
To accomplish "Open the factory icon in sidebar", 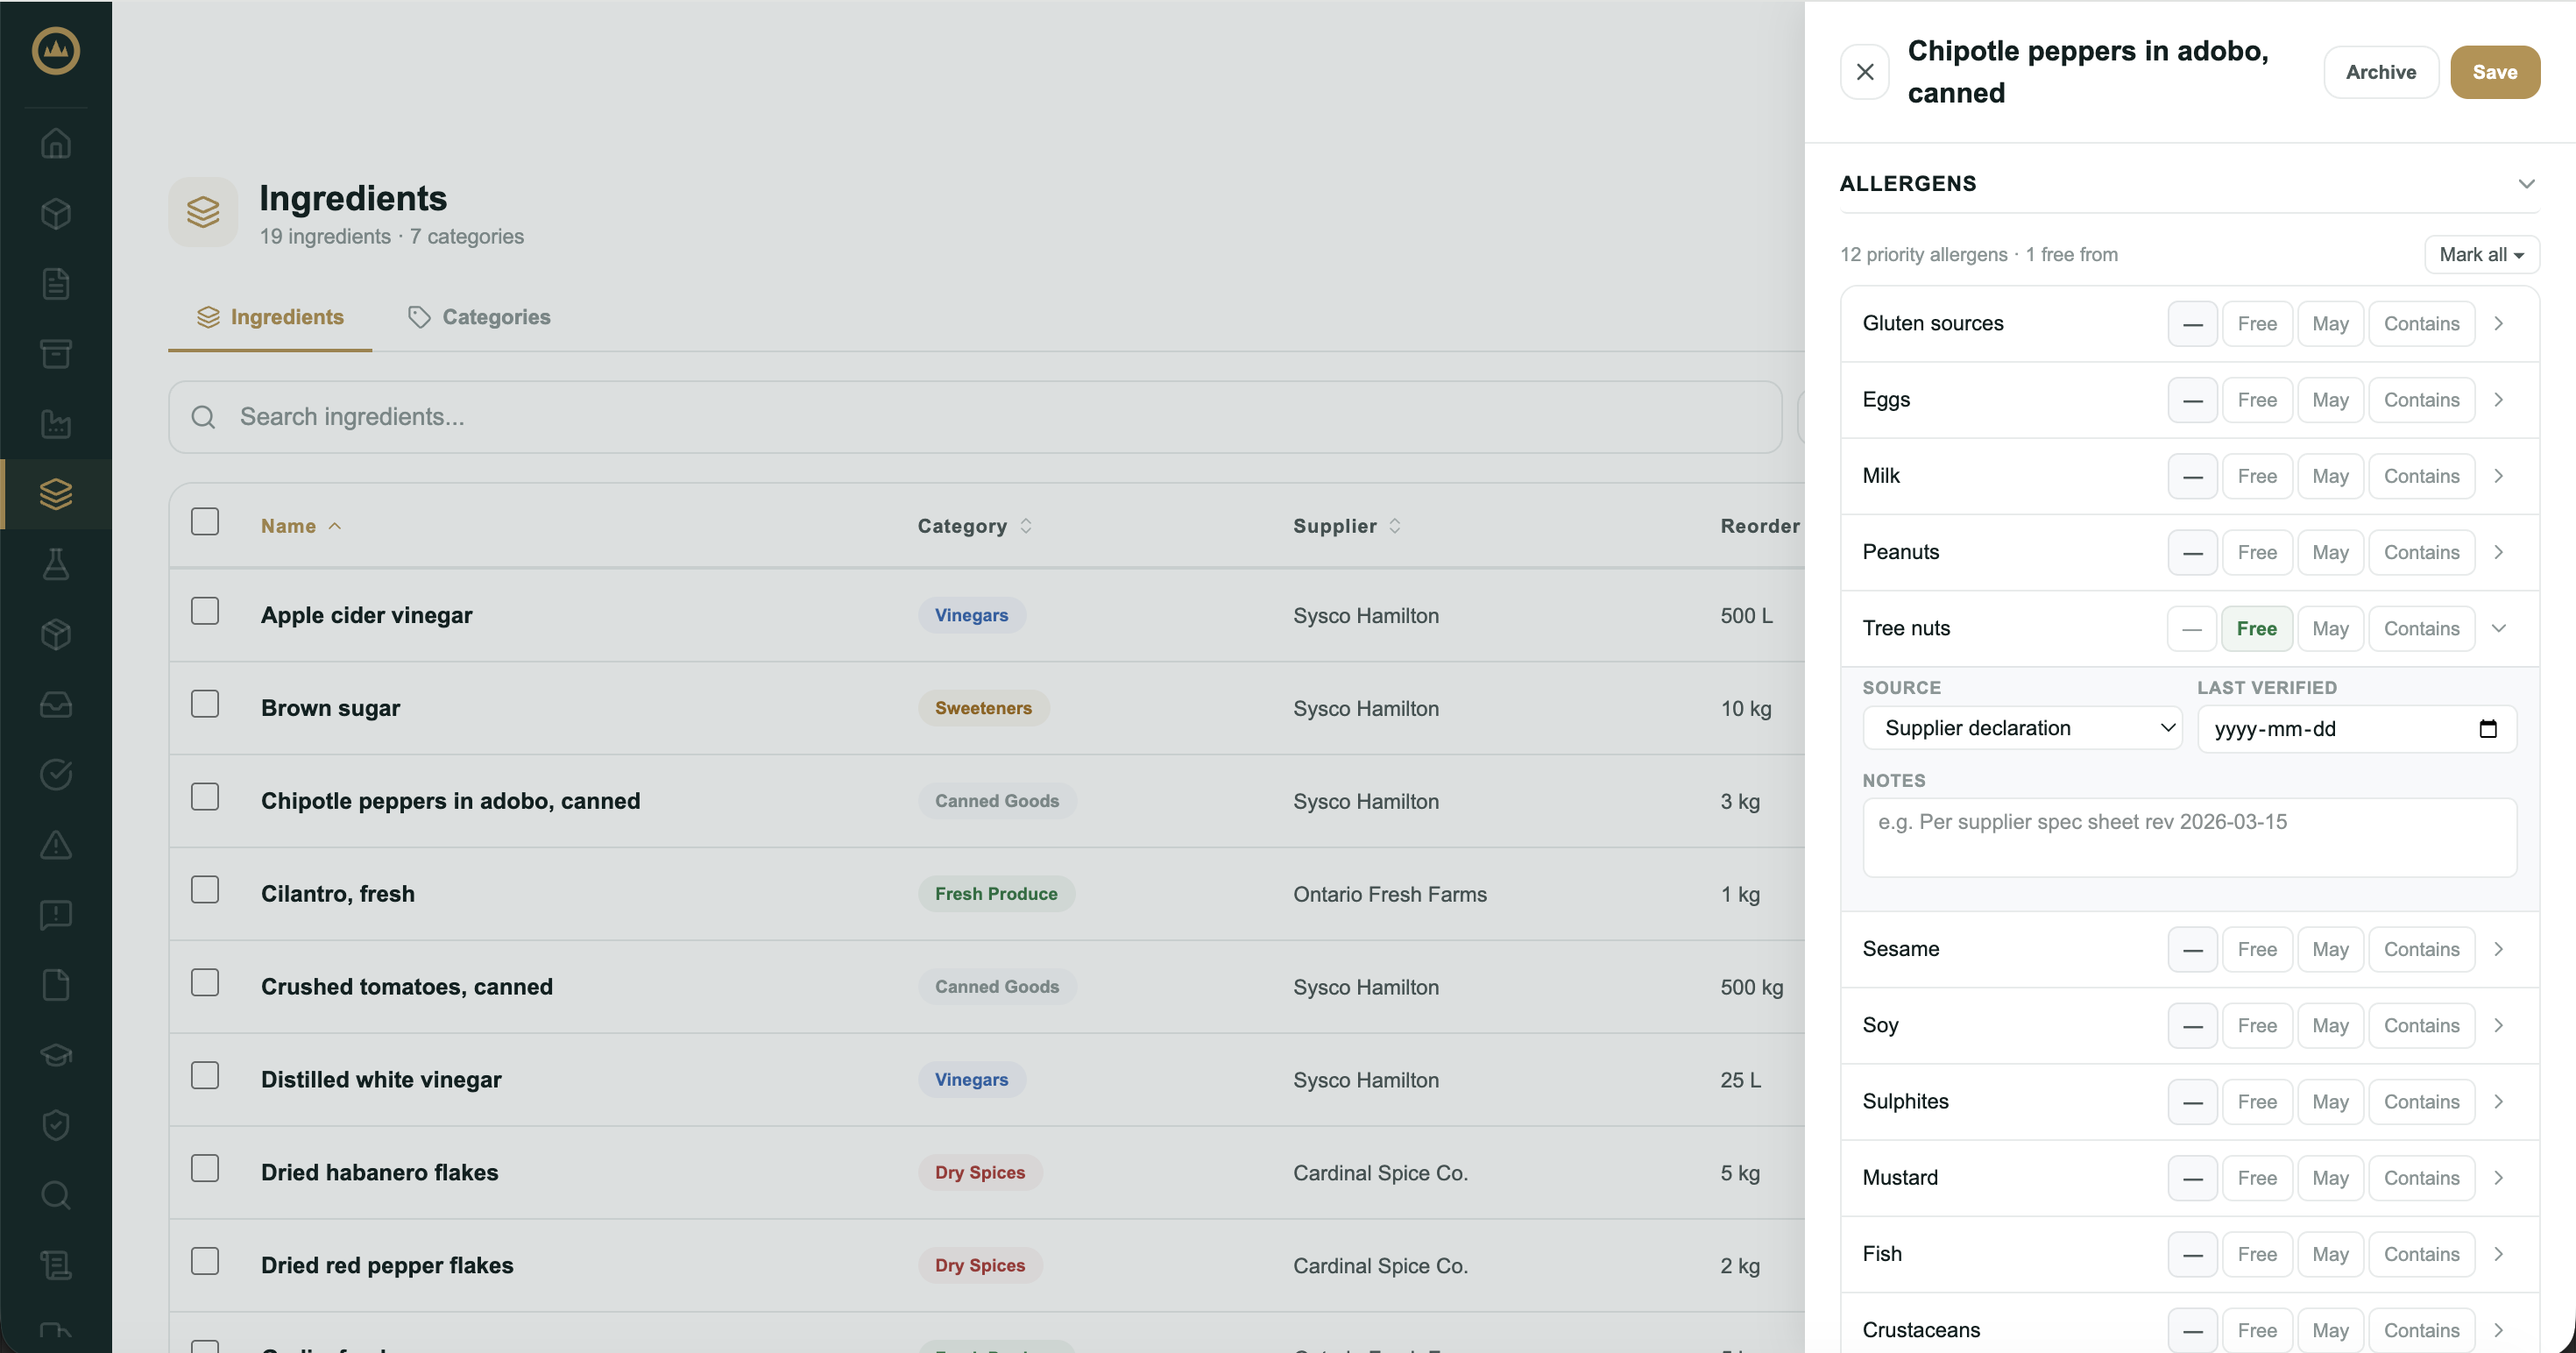I will tap(56, 424).
